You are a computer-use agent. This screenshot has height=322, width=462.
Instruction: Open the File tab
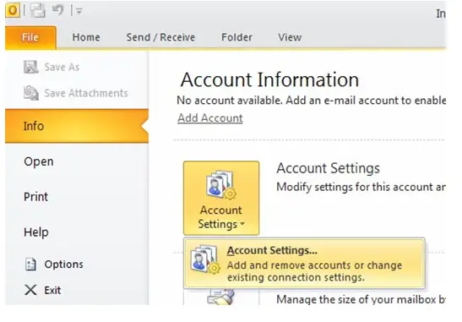coord(30,37)
